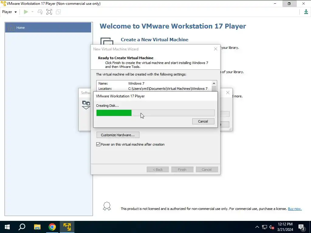Click the VMware Player taskbar icon

(67, 227)
